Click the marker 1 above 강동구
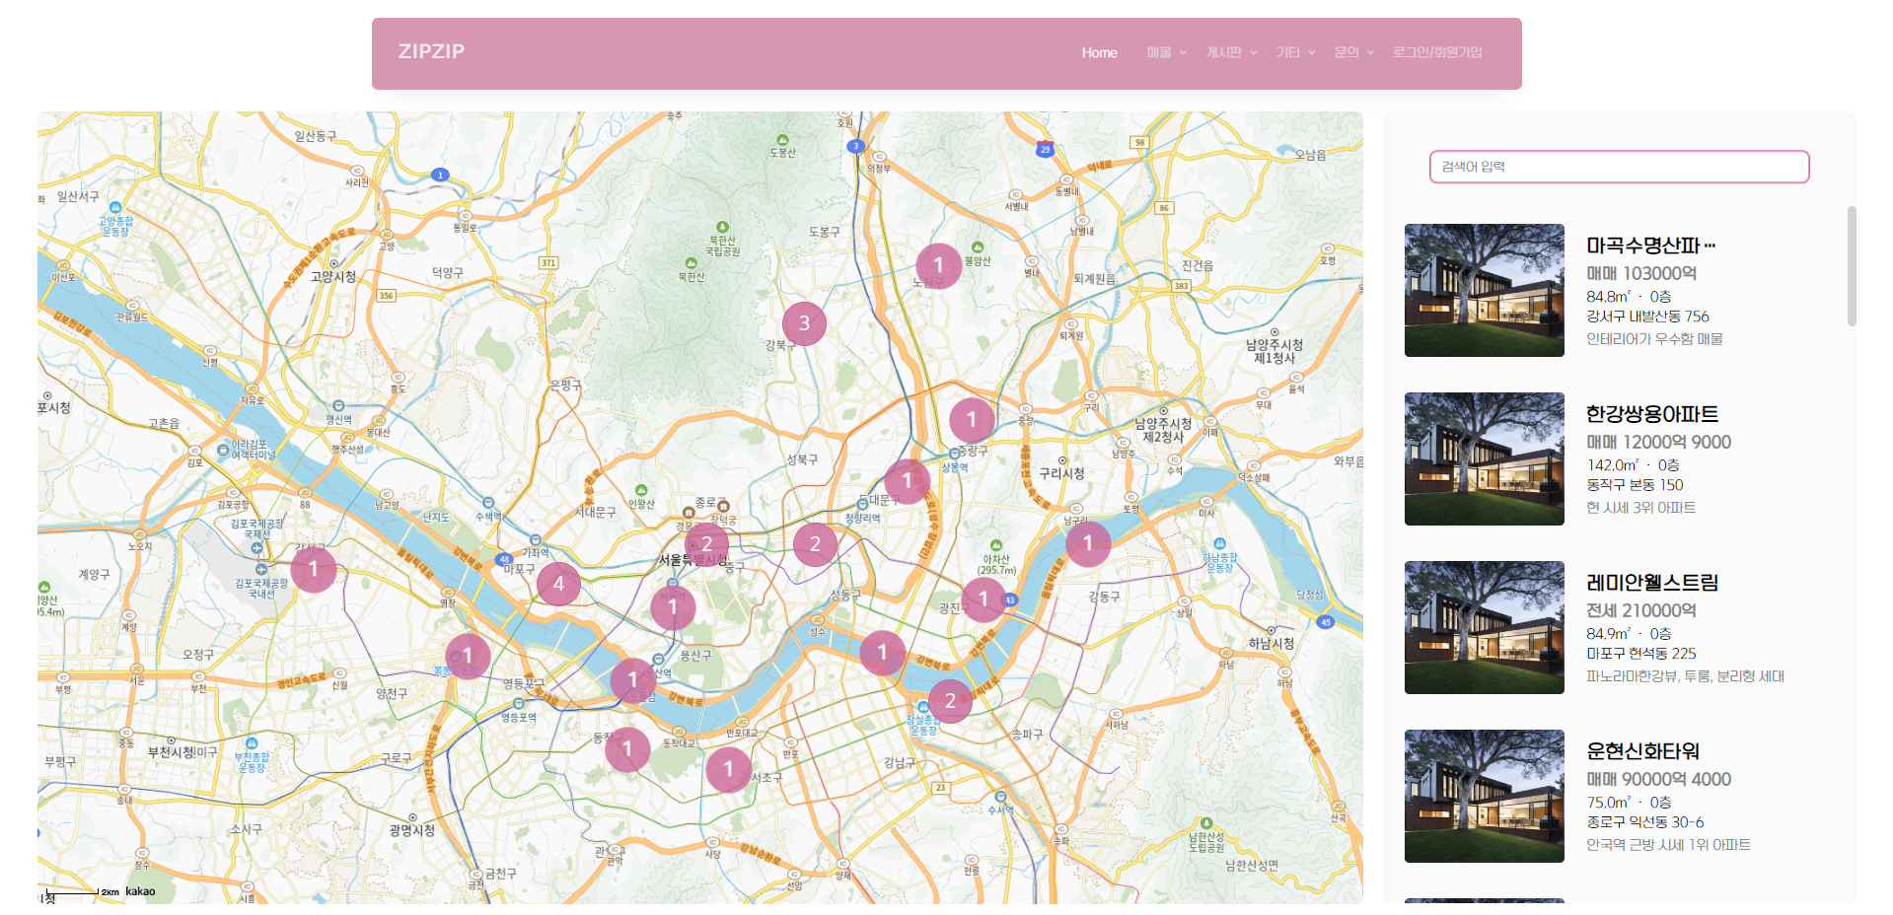This screenshot has height=915, width=1893. (x=1088, y=543)
